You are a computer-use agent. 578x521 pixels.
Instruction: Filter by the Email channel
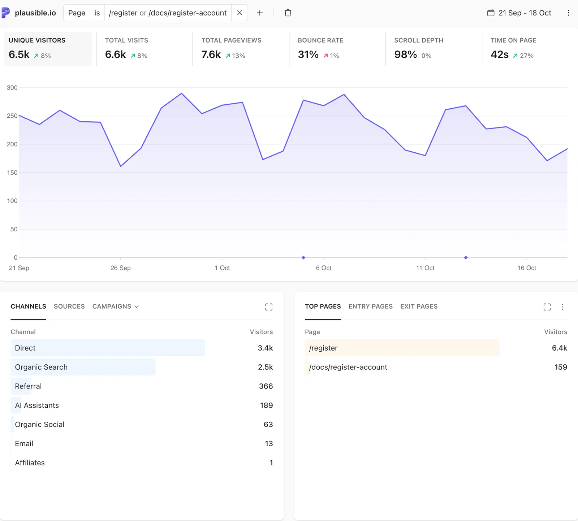(x=142, y=444)
